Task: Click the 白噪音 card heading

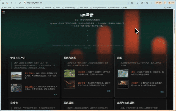Action: [x=14, y=103]
